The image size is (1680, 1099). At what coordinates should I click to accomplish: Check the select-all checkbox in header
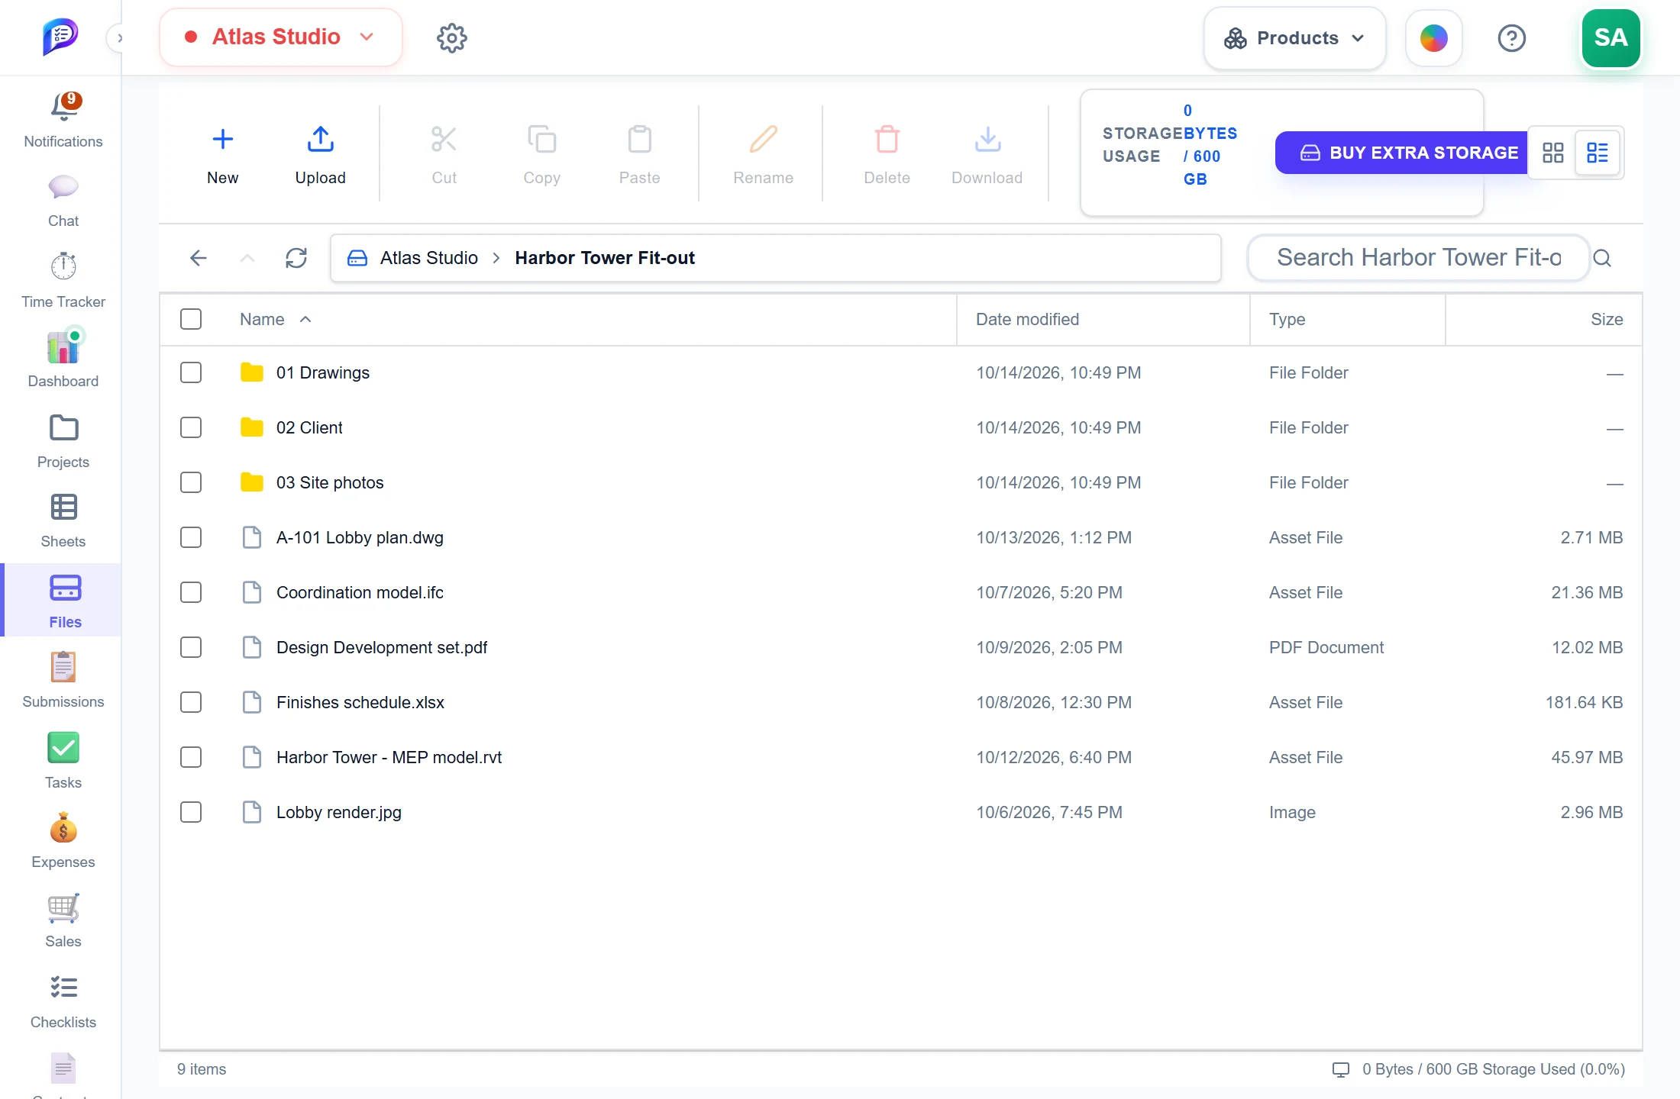pos(191,319)
